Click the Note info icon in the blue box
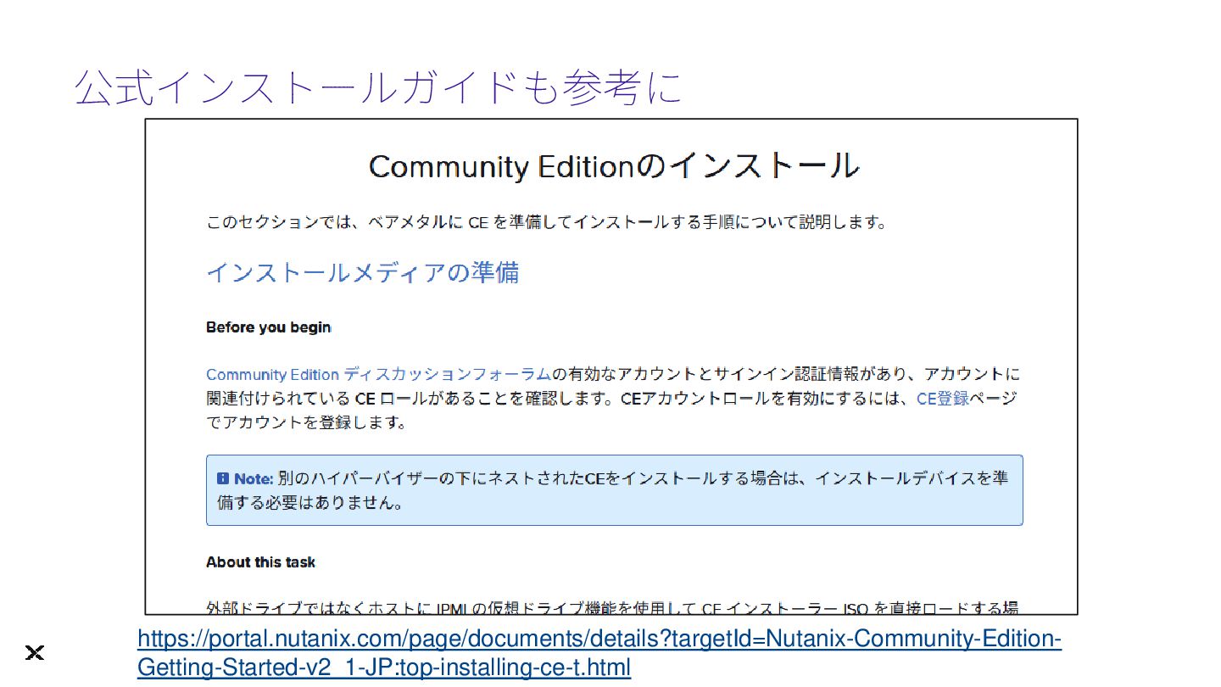This screenshot has width=1221, height=687. pyautogui.click(x=223, y=478)
